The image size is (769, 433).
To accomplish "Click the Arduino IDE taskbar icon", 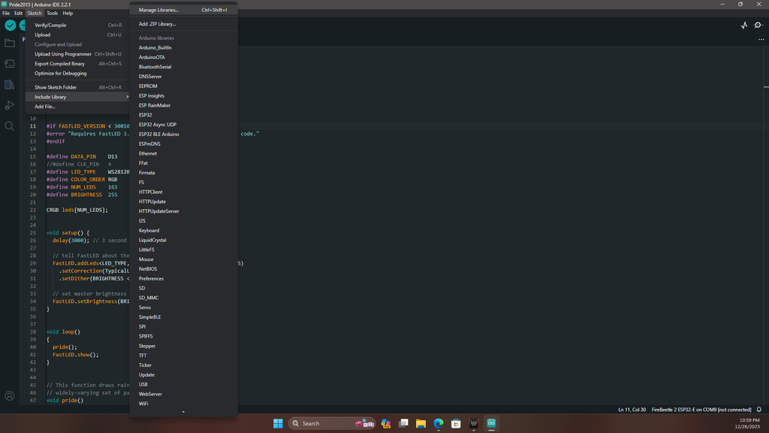I will click(491, 423).
